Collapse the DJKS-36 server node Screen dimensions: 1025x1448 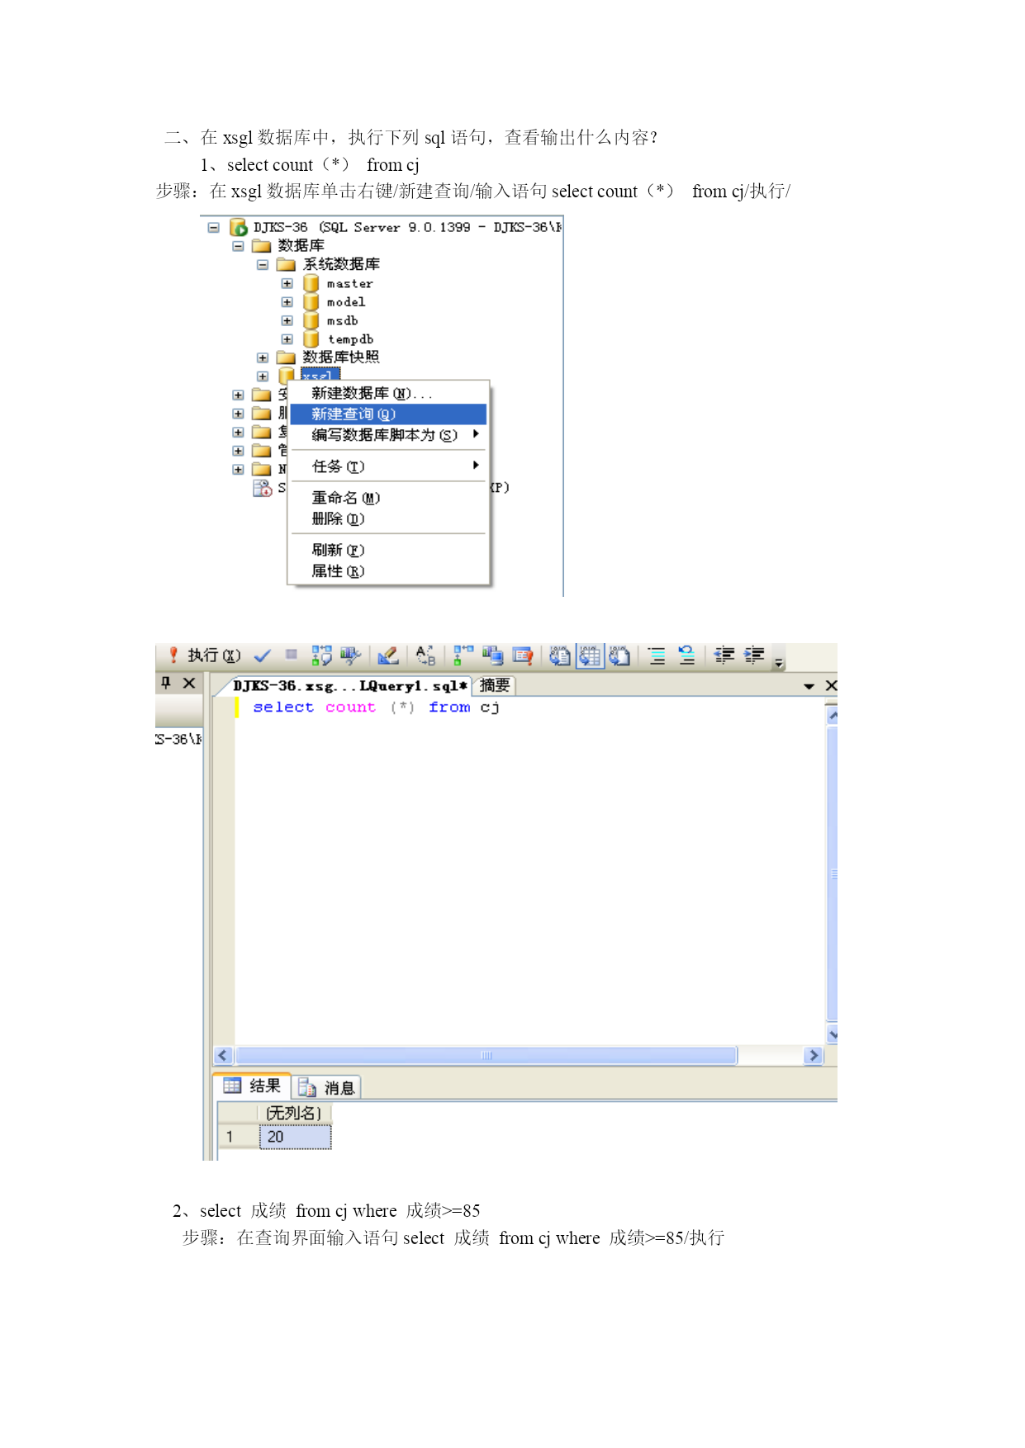tap(213, 227)
